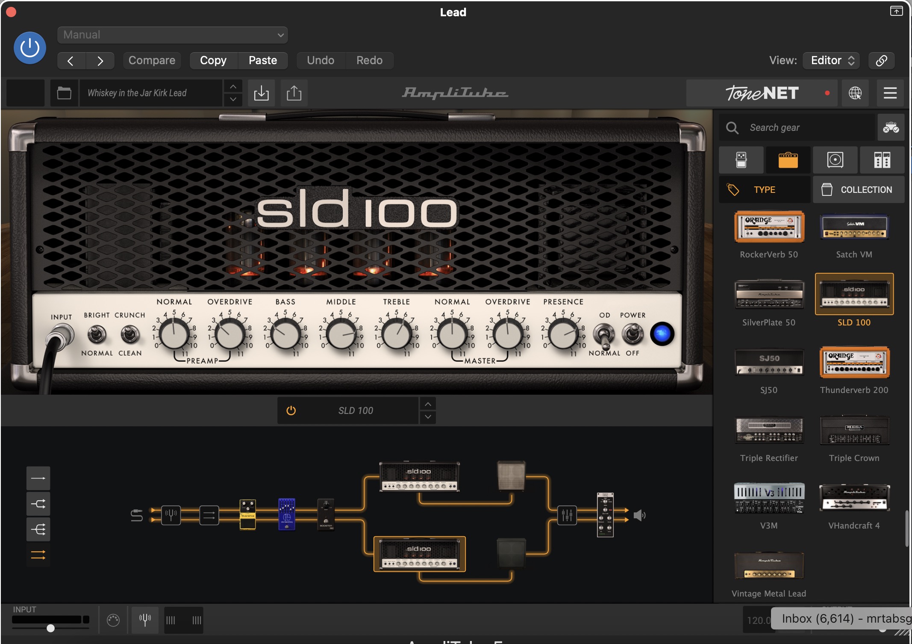Image resolution: width=912 pixels, height=644 pixels.
Task: Open the hamburger main menu
Action: point(890,93)
